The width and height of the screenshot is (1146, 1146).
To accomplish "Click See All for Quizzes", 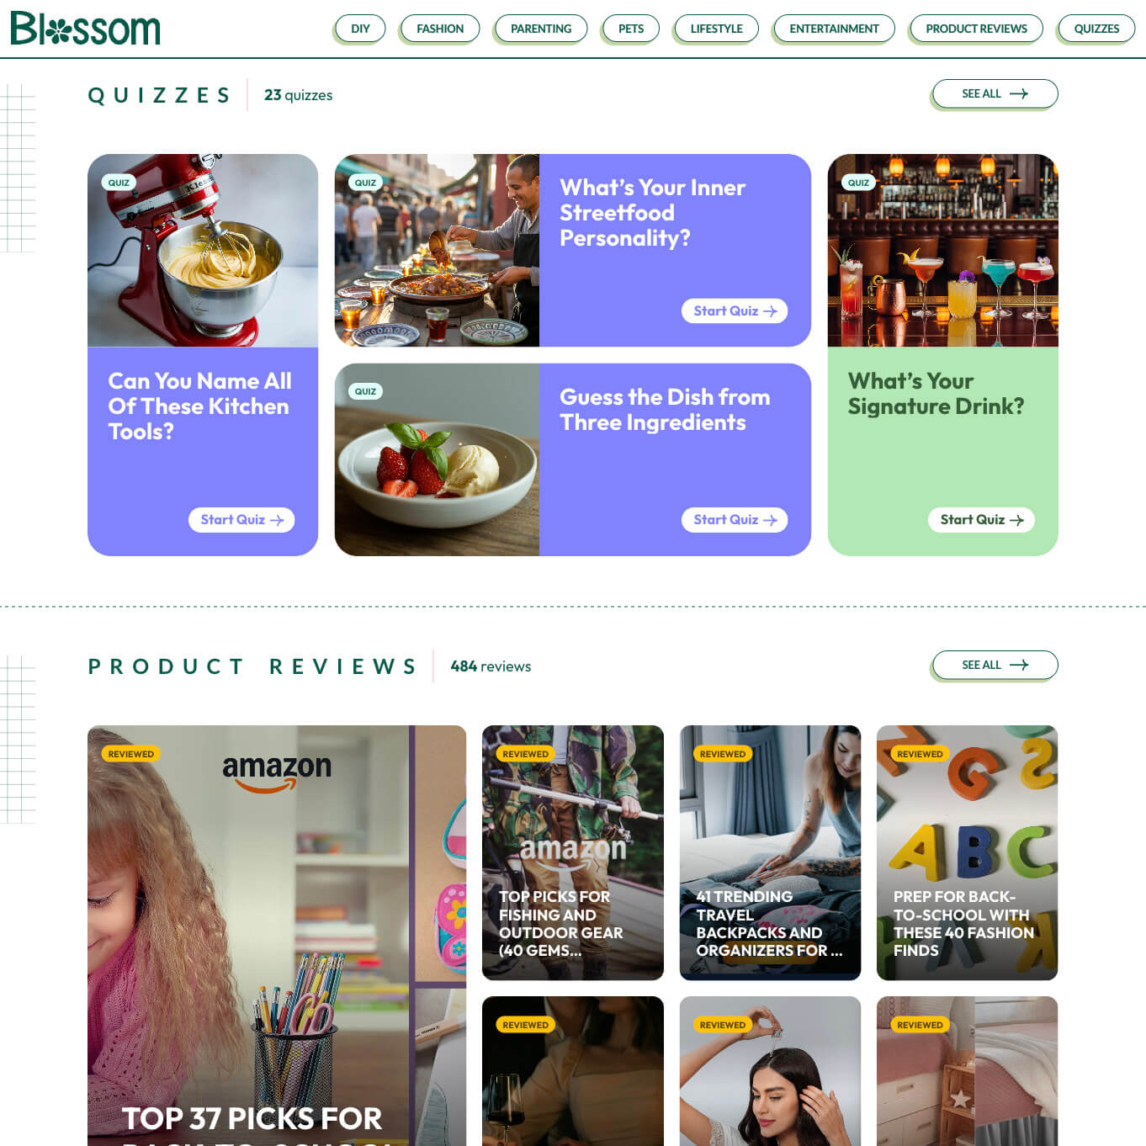I will click(x=995, y=93).
